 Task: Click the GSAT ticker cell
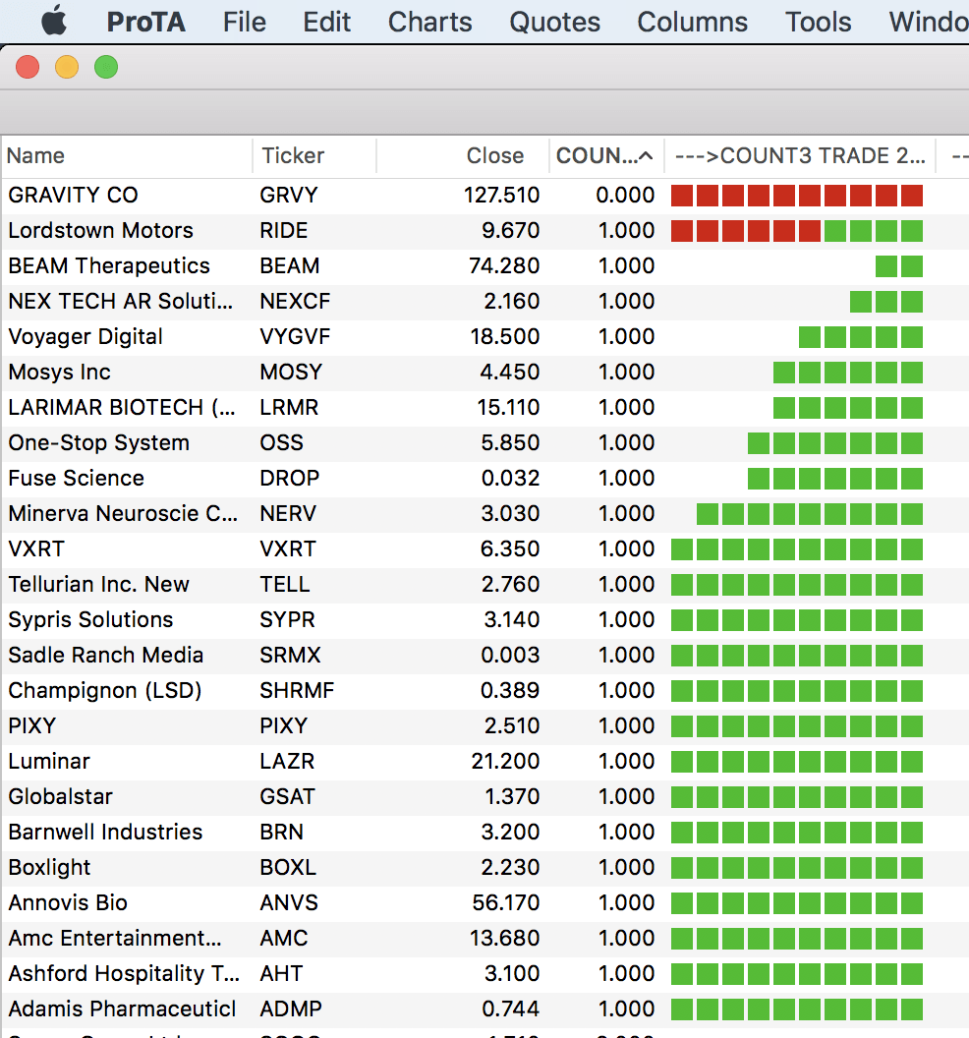[287, 797]
